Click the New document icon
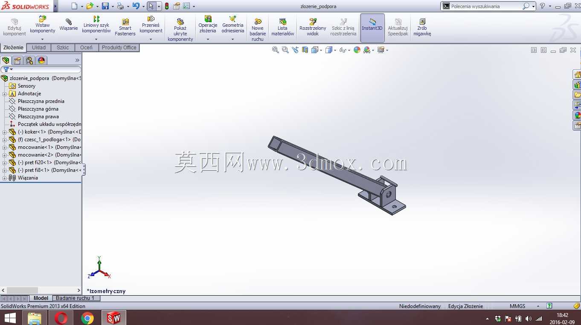This screenshot has width=581, height=325. pyautogui.click(x=75, y=6)
